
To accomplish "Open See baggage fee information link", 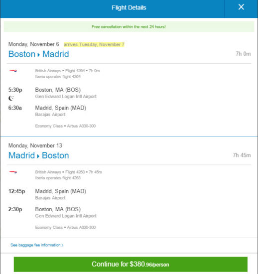I will click(37, 245).
